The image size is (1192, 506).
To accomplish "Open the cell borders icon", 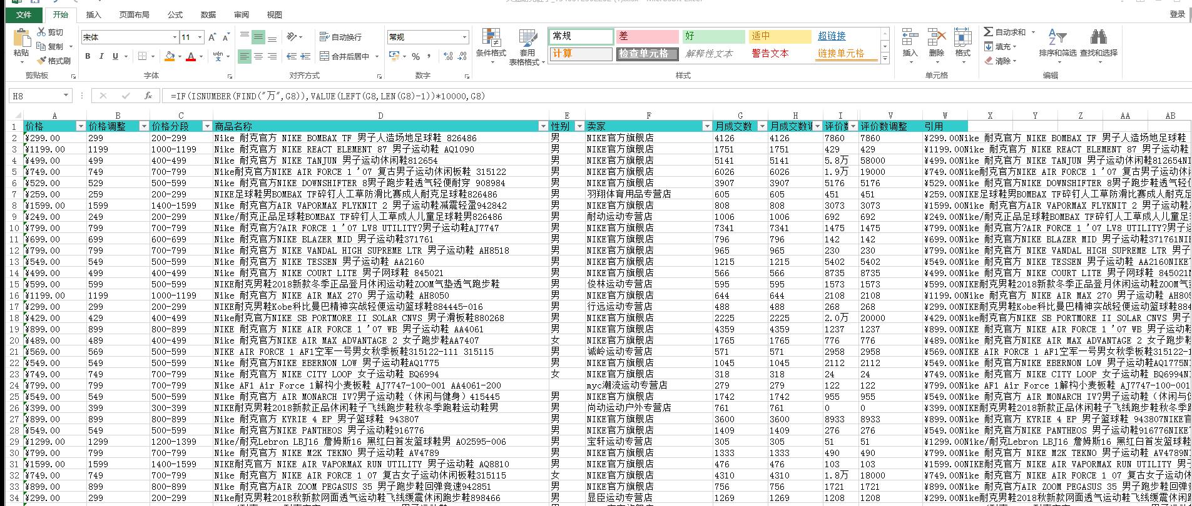I will [143, 56].
